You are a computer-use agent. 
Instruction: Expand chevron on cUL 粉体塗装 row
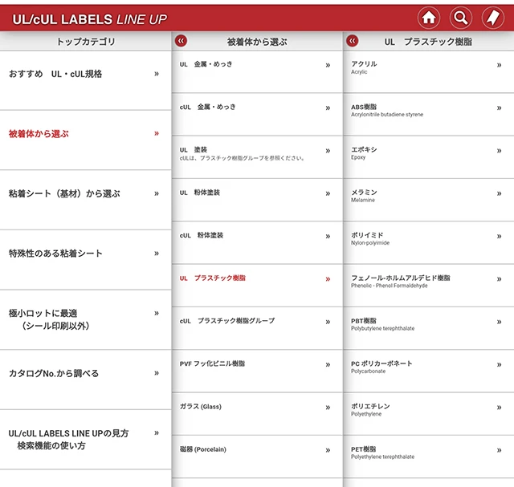click(x=328, y=237)
